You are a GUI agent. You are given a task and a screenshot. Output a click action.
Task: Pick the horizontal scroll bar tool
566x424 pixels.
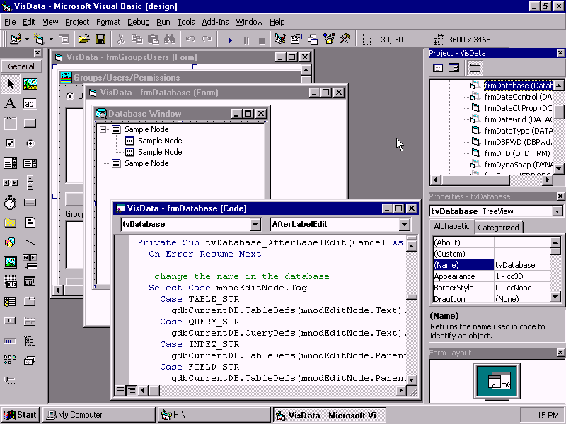[11, 183]
